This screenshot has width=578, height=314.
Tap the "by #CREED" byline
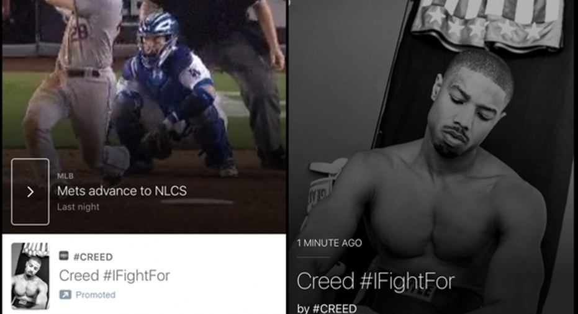(327, 308)
